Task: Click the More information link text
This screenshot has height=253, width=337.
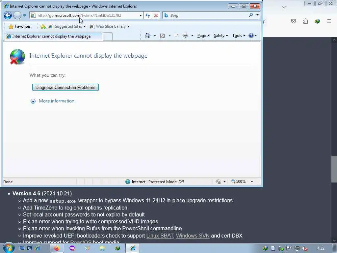Action: [x=57, y=101]
